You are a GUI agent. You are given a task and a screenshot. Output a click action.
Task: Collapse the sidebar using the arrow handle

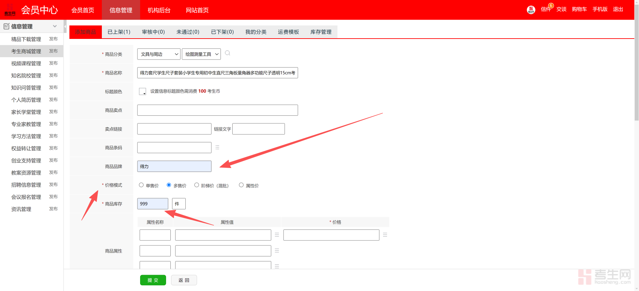click(x=65, y=26)
